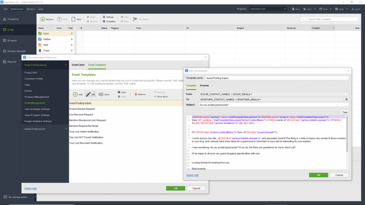Open the File menu
The image size is (365, 205).
[x=6, y=9]
